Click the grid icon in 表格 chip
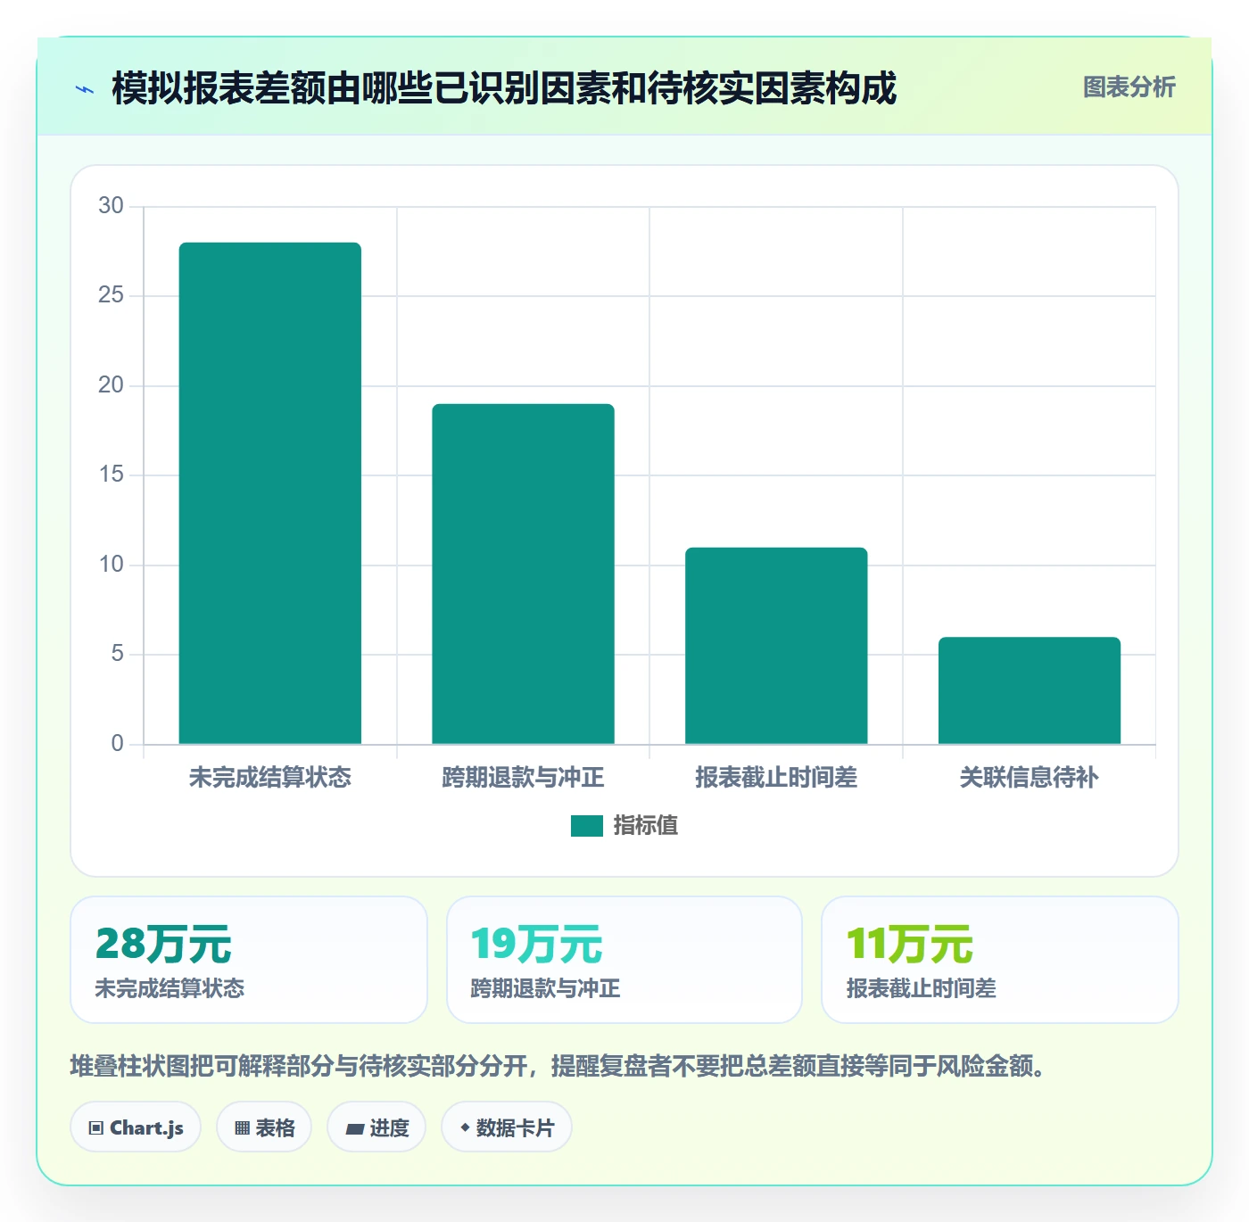1249x1222 pixels. (242, 1128)
